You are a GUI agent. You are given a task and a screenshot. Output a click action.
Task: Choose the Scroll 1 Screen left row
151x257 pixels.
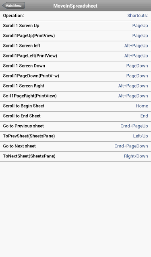[x=75, y=46]
